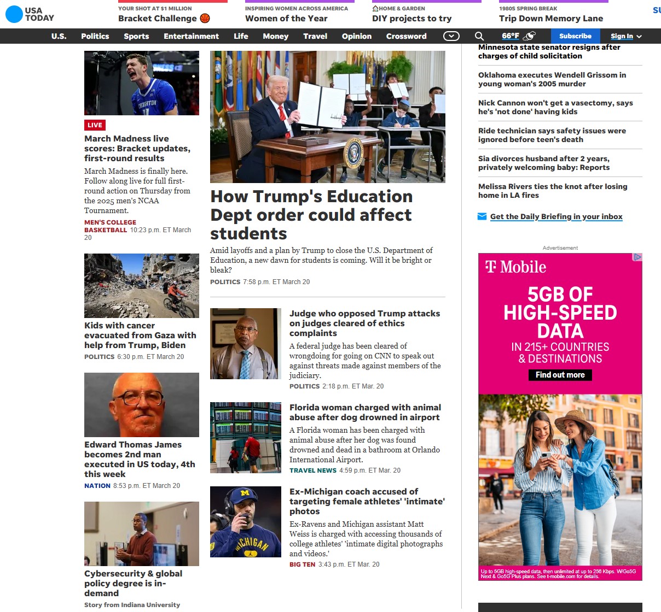661x612 pixels.
Task: Select the Entertainment section
Action: [x=192, y=36]
